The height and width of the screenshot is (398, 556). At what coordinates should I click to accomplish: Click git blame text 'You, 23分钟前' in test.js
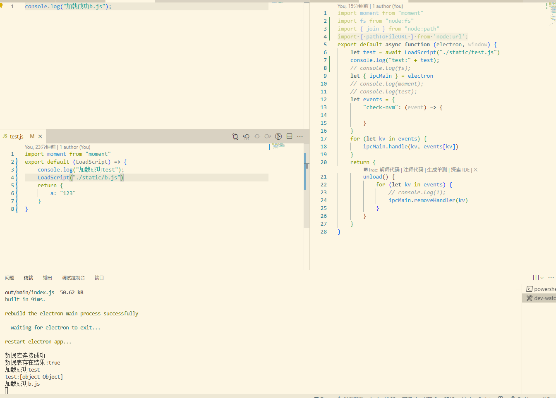tap(40, 147)
